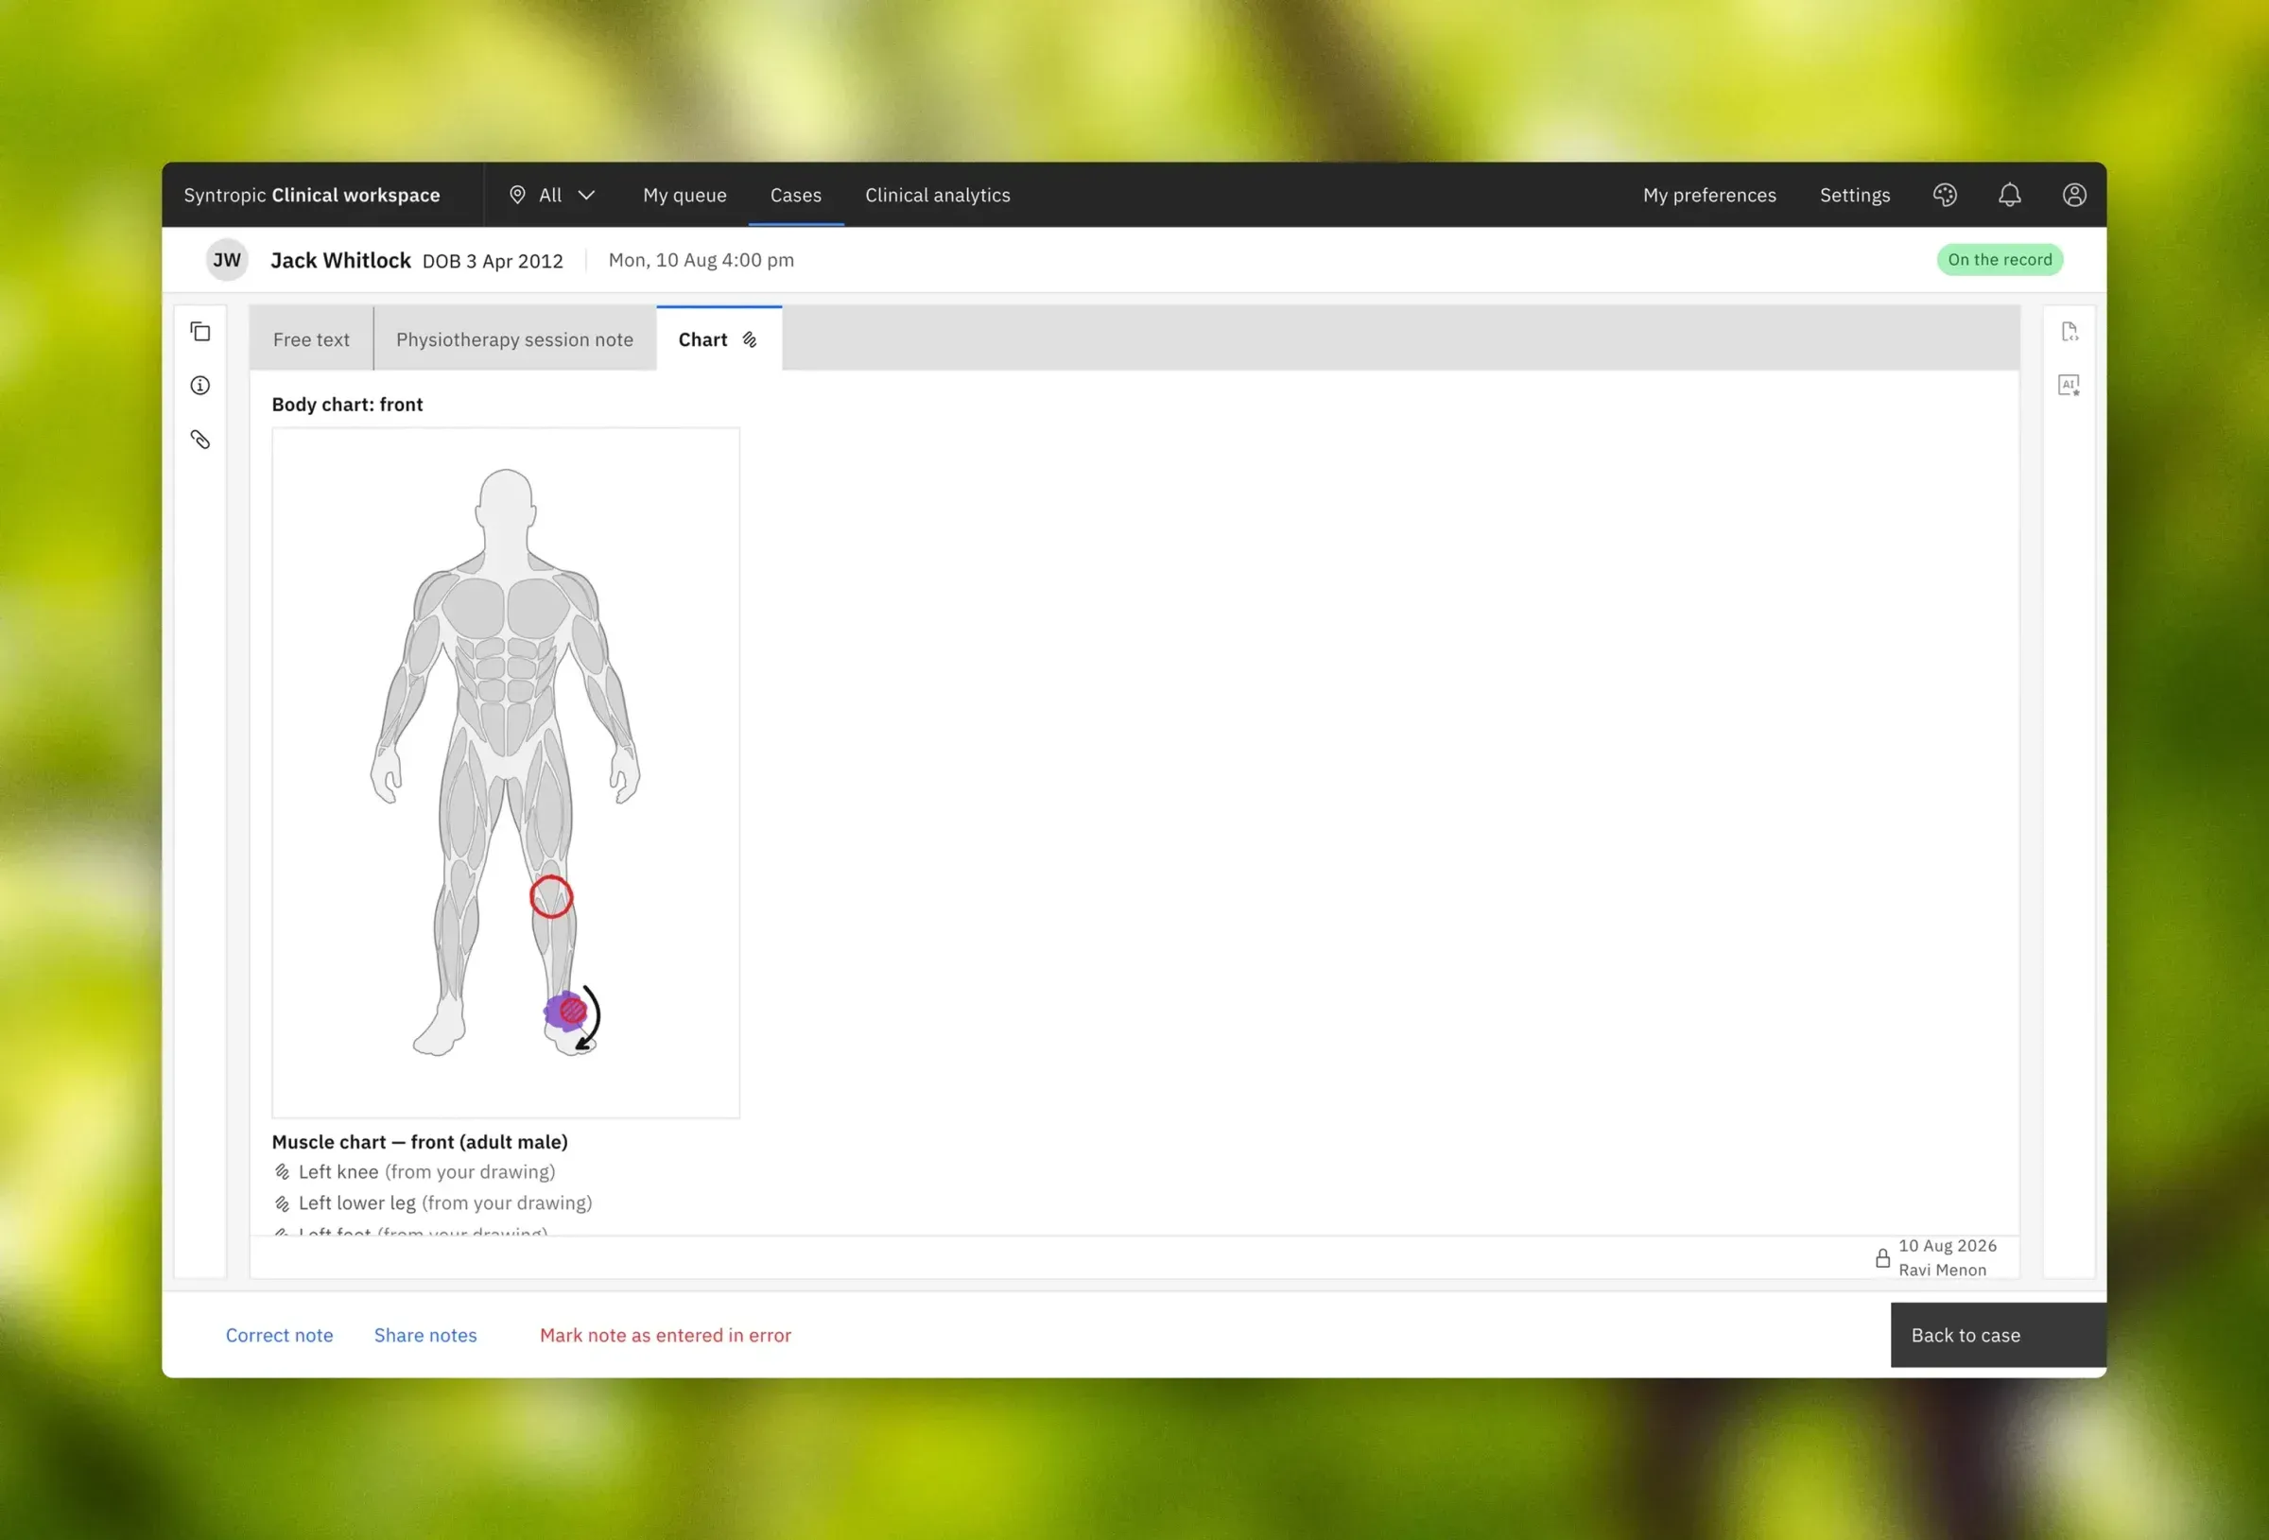The image size is (2269, 1540).
Task: Expand the All location dropdown
Action: (x=553, y=196)
